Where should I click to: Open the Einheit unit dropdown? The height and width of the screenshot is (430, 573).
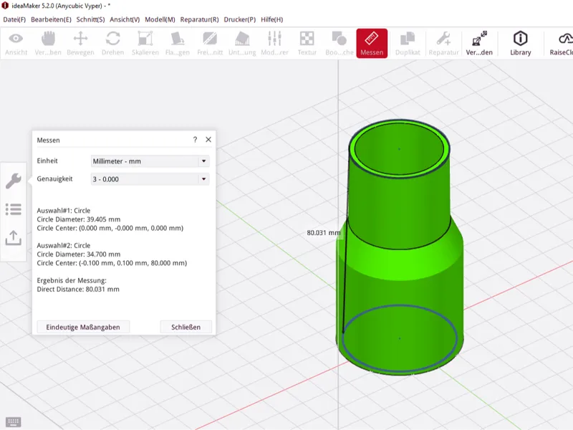point(150,161)
